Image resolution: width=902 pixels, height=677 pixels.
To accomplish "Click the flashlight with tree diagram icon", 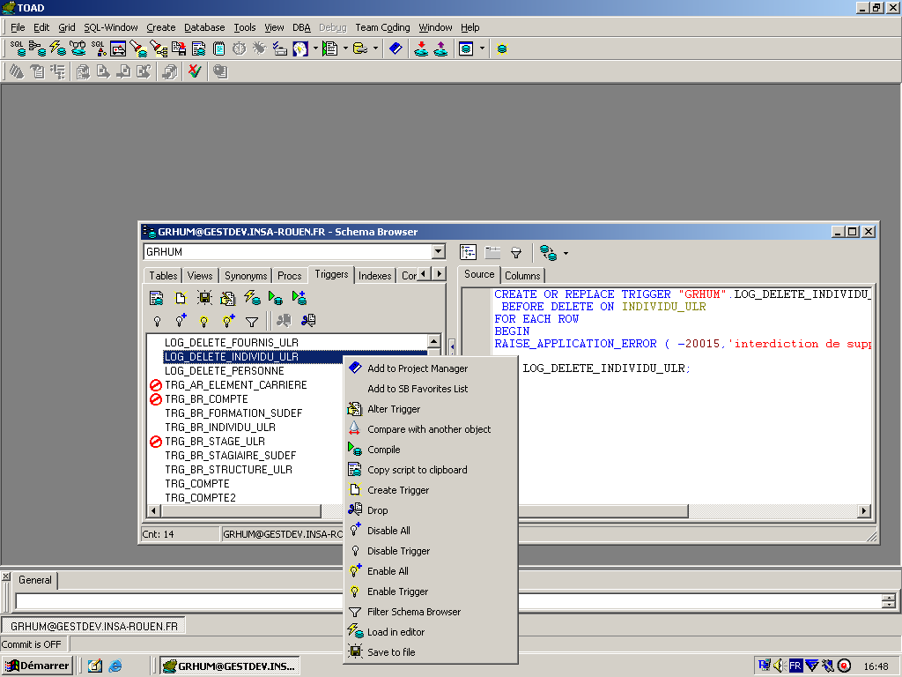I will tap(159, 49).
